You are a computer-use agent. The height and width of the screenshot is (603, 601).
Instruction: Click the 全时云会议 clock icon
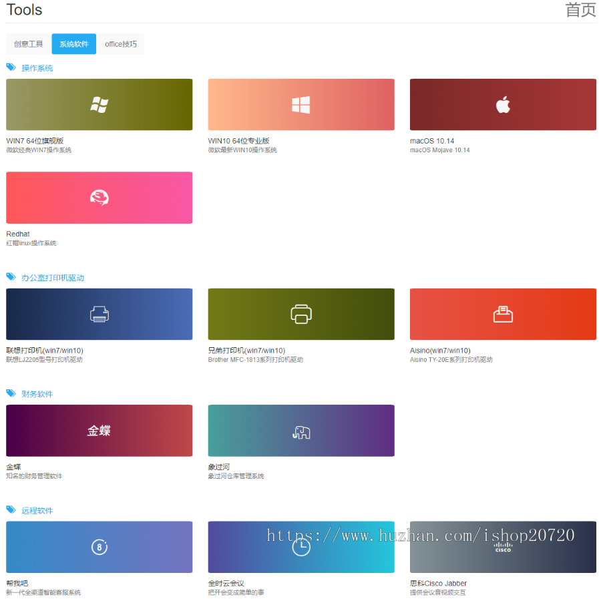pos(301,547)
